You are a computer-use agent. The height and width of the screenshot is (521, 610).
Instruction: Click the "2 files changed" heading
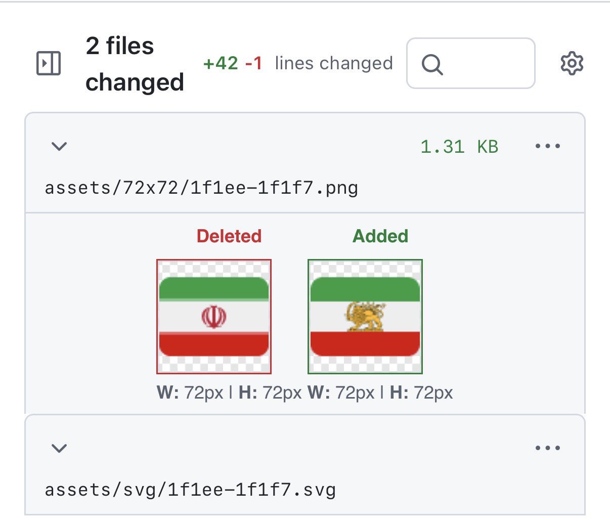point(134,64)
